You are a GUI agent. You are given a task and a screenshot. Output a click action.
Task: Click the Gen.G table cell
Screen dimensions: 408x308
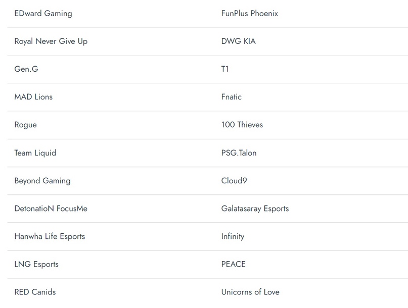click(x=26, y=69)
